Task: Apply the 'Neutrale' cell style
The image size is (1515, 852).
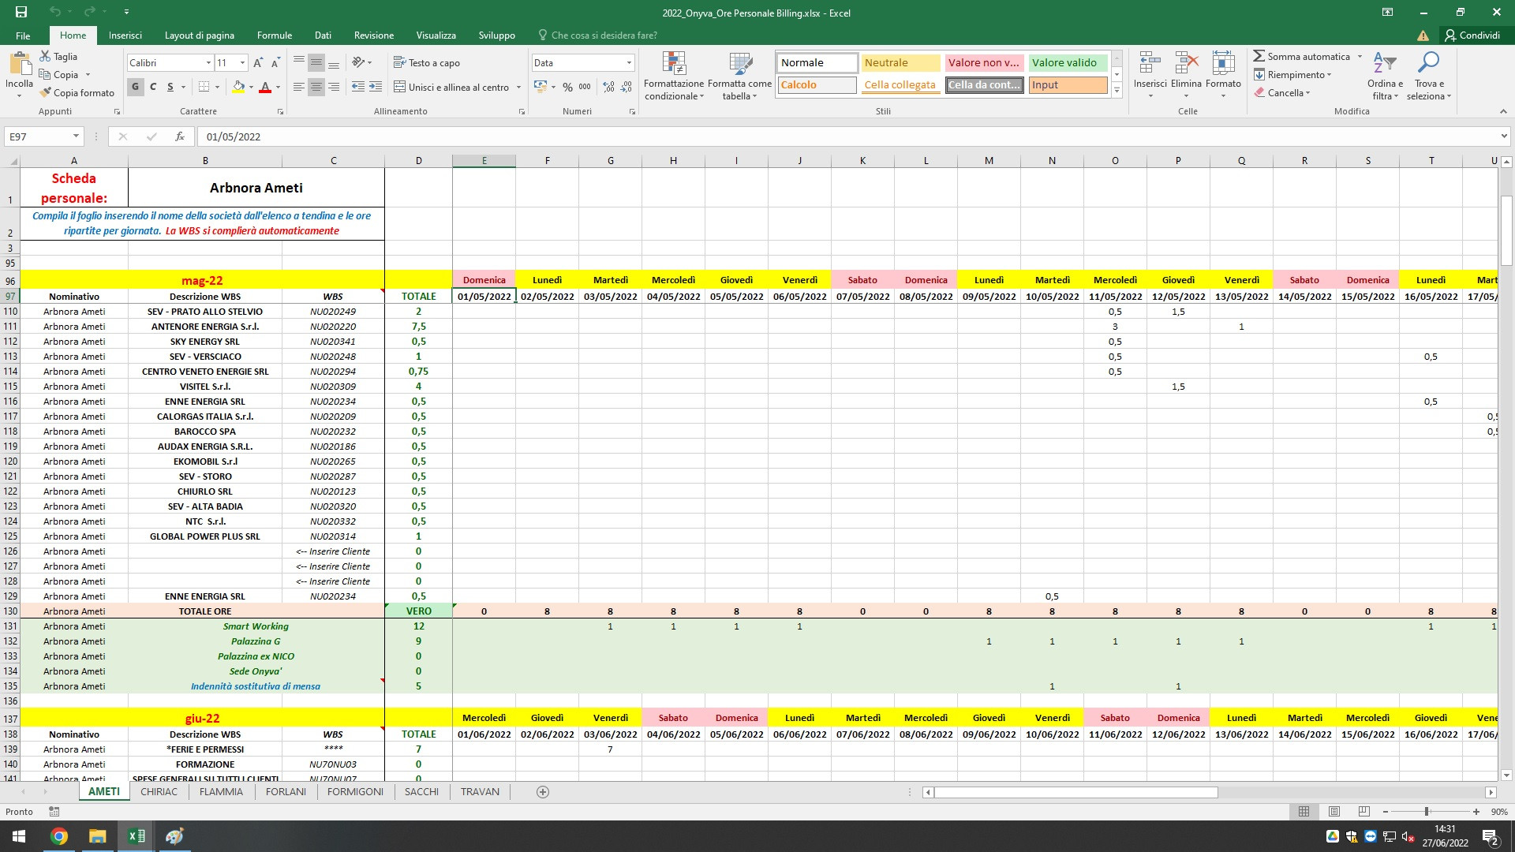Action: tap(900, 62)
